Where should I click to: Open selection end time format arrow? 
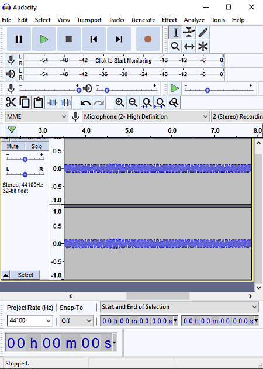(256, 320)
